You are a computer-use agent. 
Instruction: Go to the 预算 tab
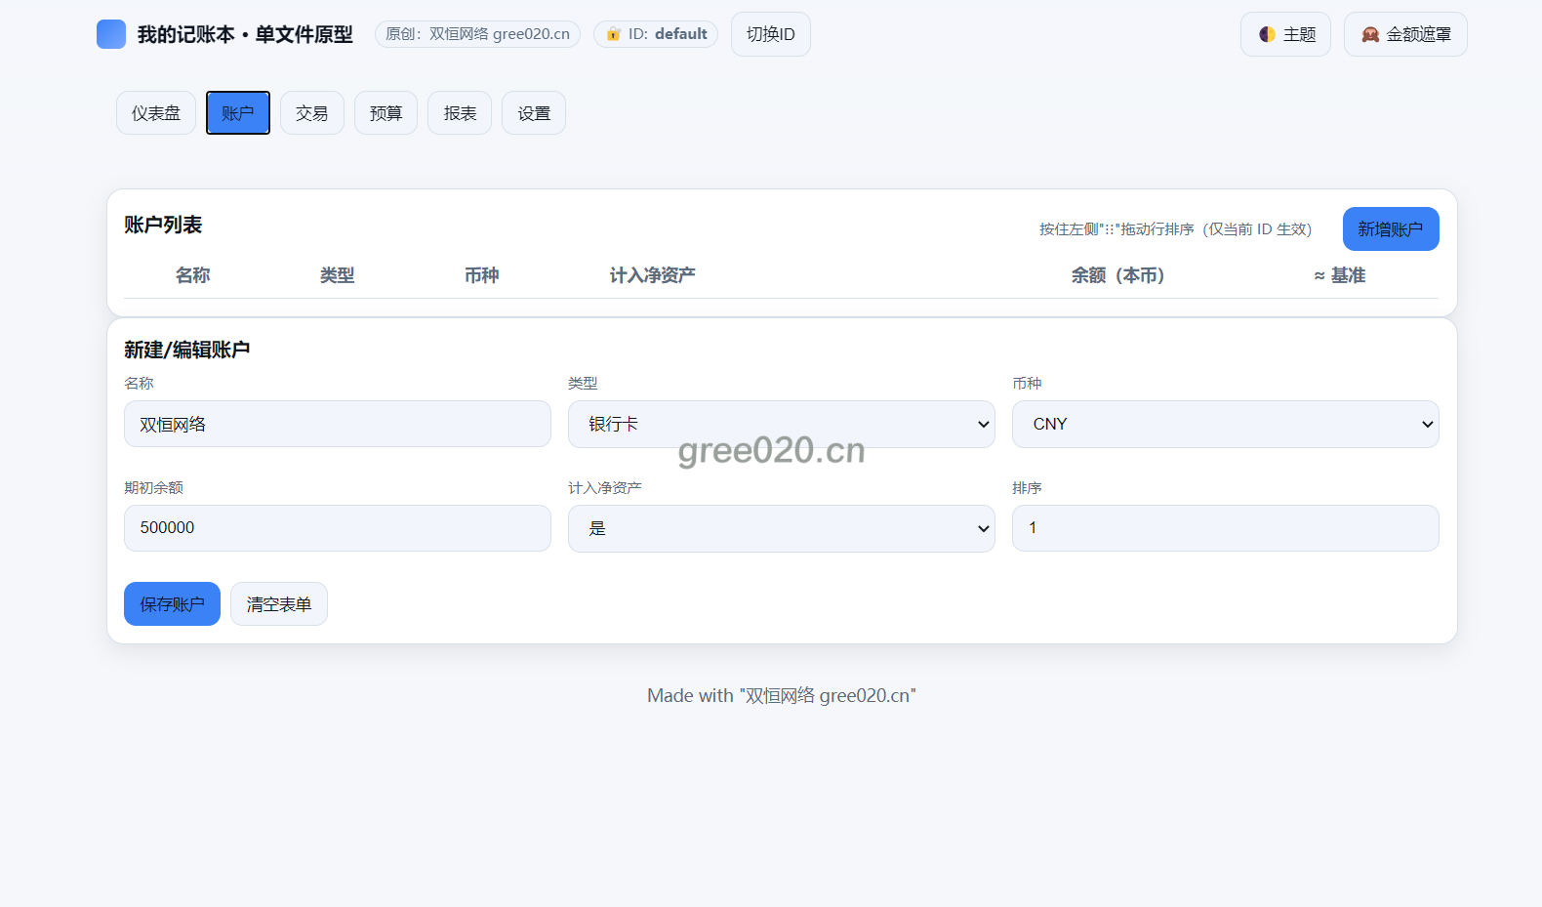[385, 113]
